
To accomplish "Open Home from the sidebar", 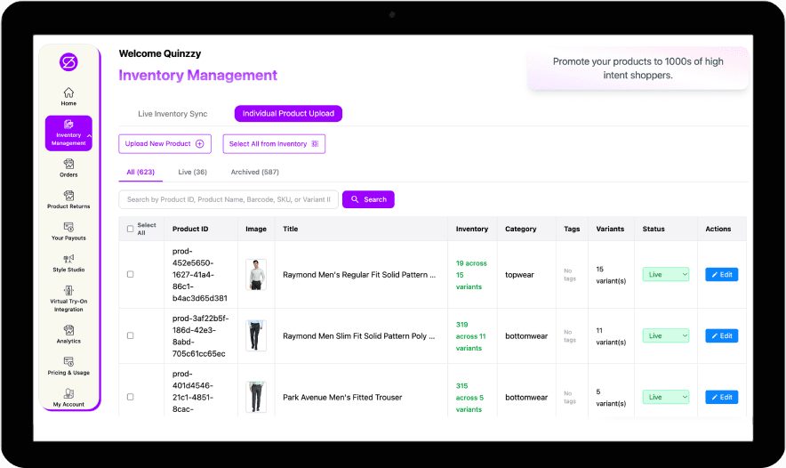I will 68,96.
